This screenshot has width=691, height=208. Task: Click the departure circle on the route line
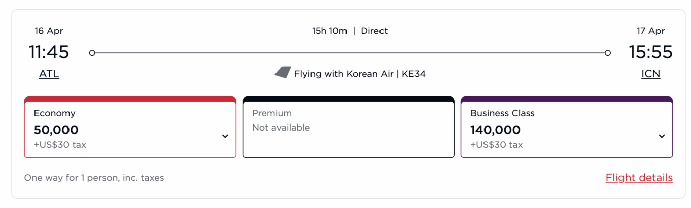[92, 53]
